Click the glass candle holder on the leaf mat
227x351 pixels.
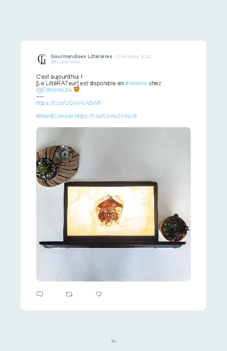click(65, 153)
